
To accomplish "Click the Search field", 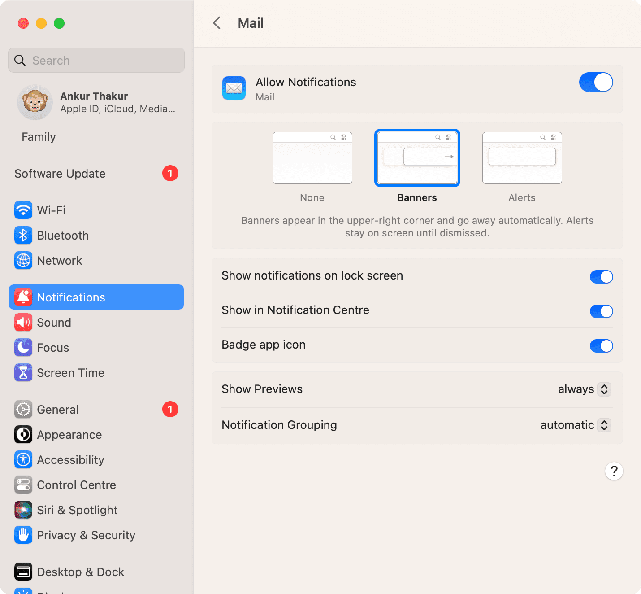I will [x=96, y=60].
